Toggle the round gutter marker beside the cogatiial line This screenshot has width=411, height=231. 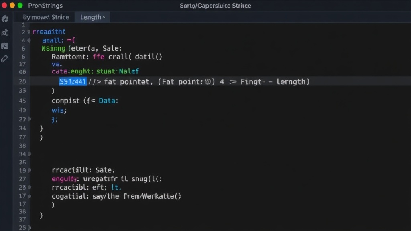click(x=29, y=196)
